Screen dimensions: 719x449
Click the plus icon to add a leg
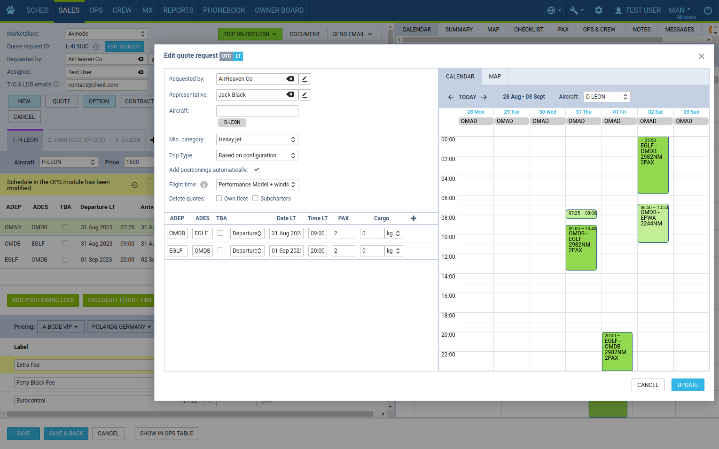coord(414,218)
